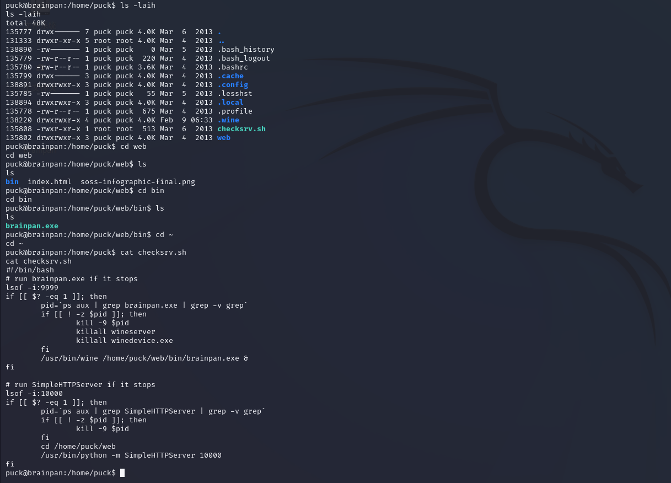Image resolution: width=671 pixels, height=483 pixels.
Task: Click the '#!/bin/bash' shebang line
Action: [30, 270]
